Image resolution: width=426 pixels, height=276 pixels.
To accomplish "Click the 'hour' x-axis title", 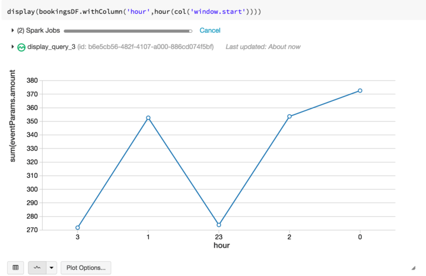I will click(222, 246).
